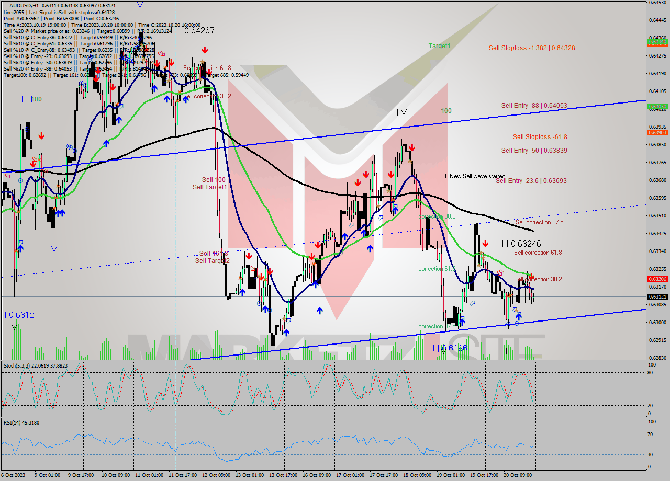Click the 0.63765 price axis value
This screenshot has width=670, height=481.
(x=658, y=162)
